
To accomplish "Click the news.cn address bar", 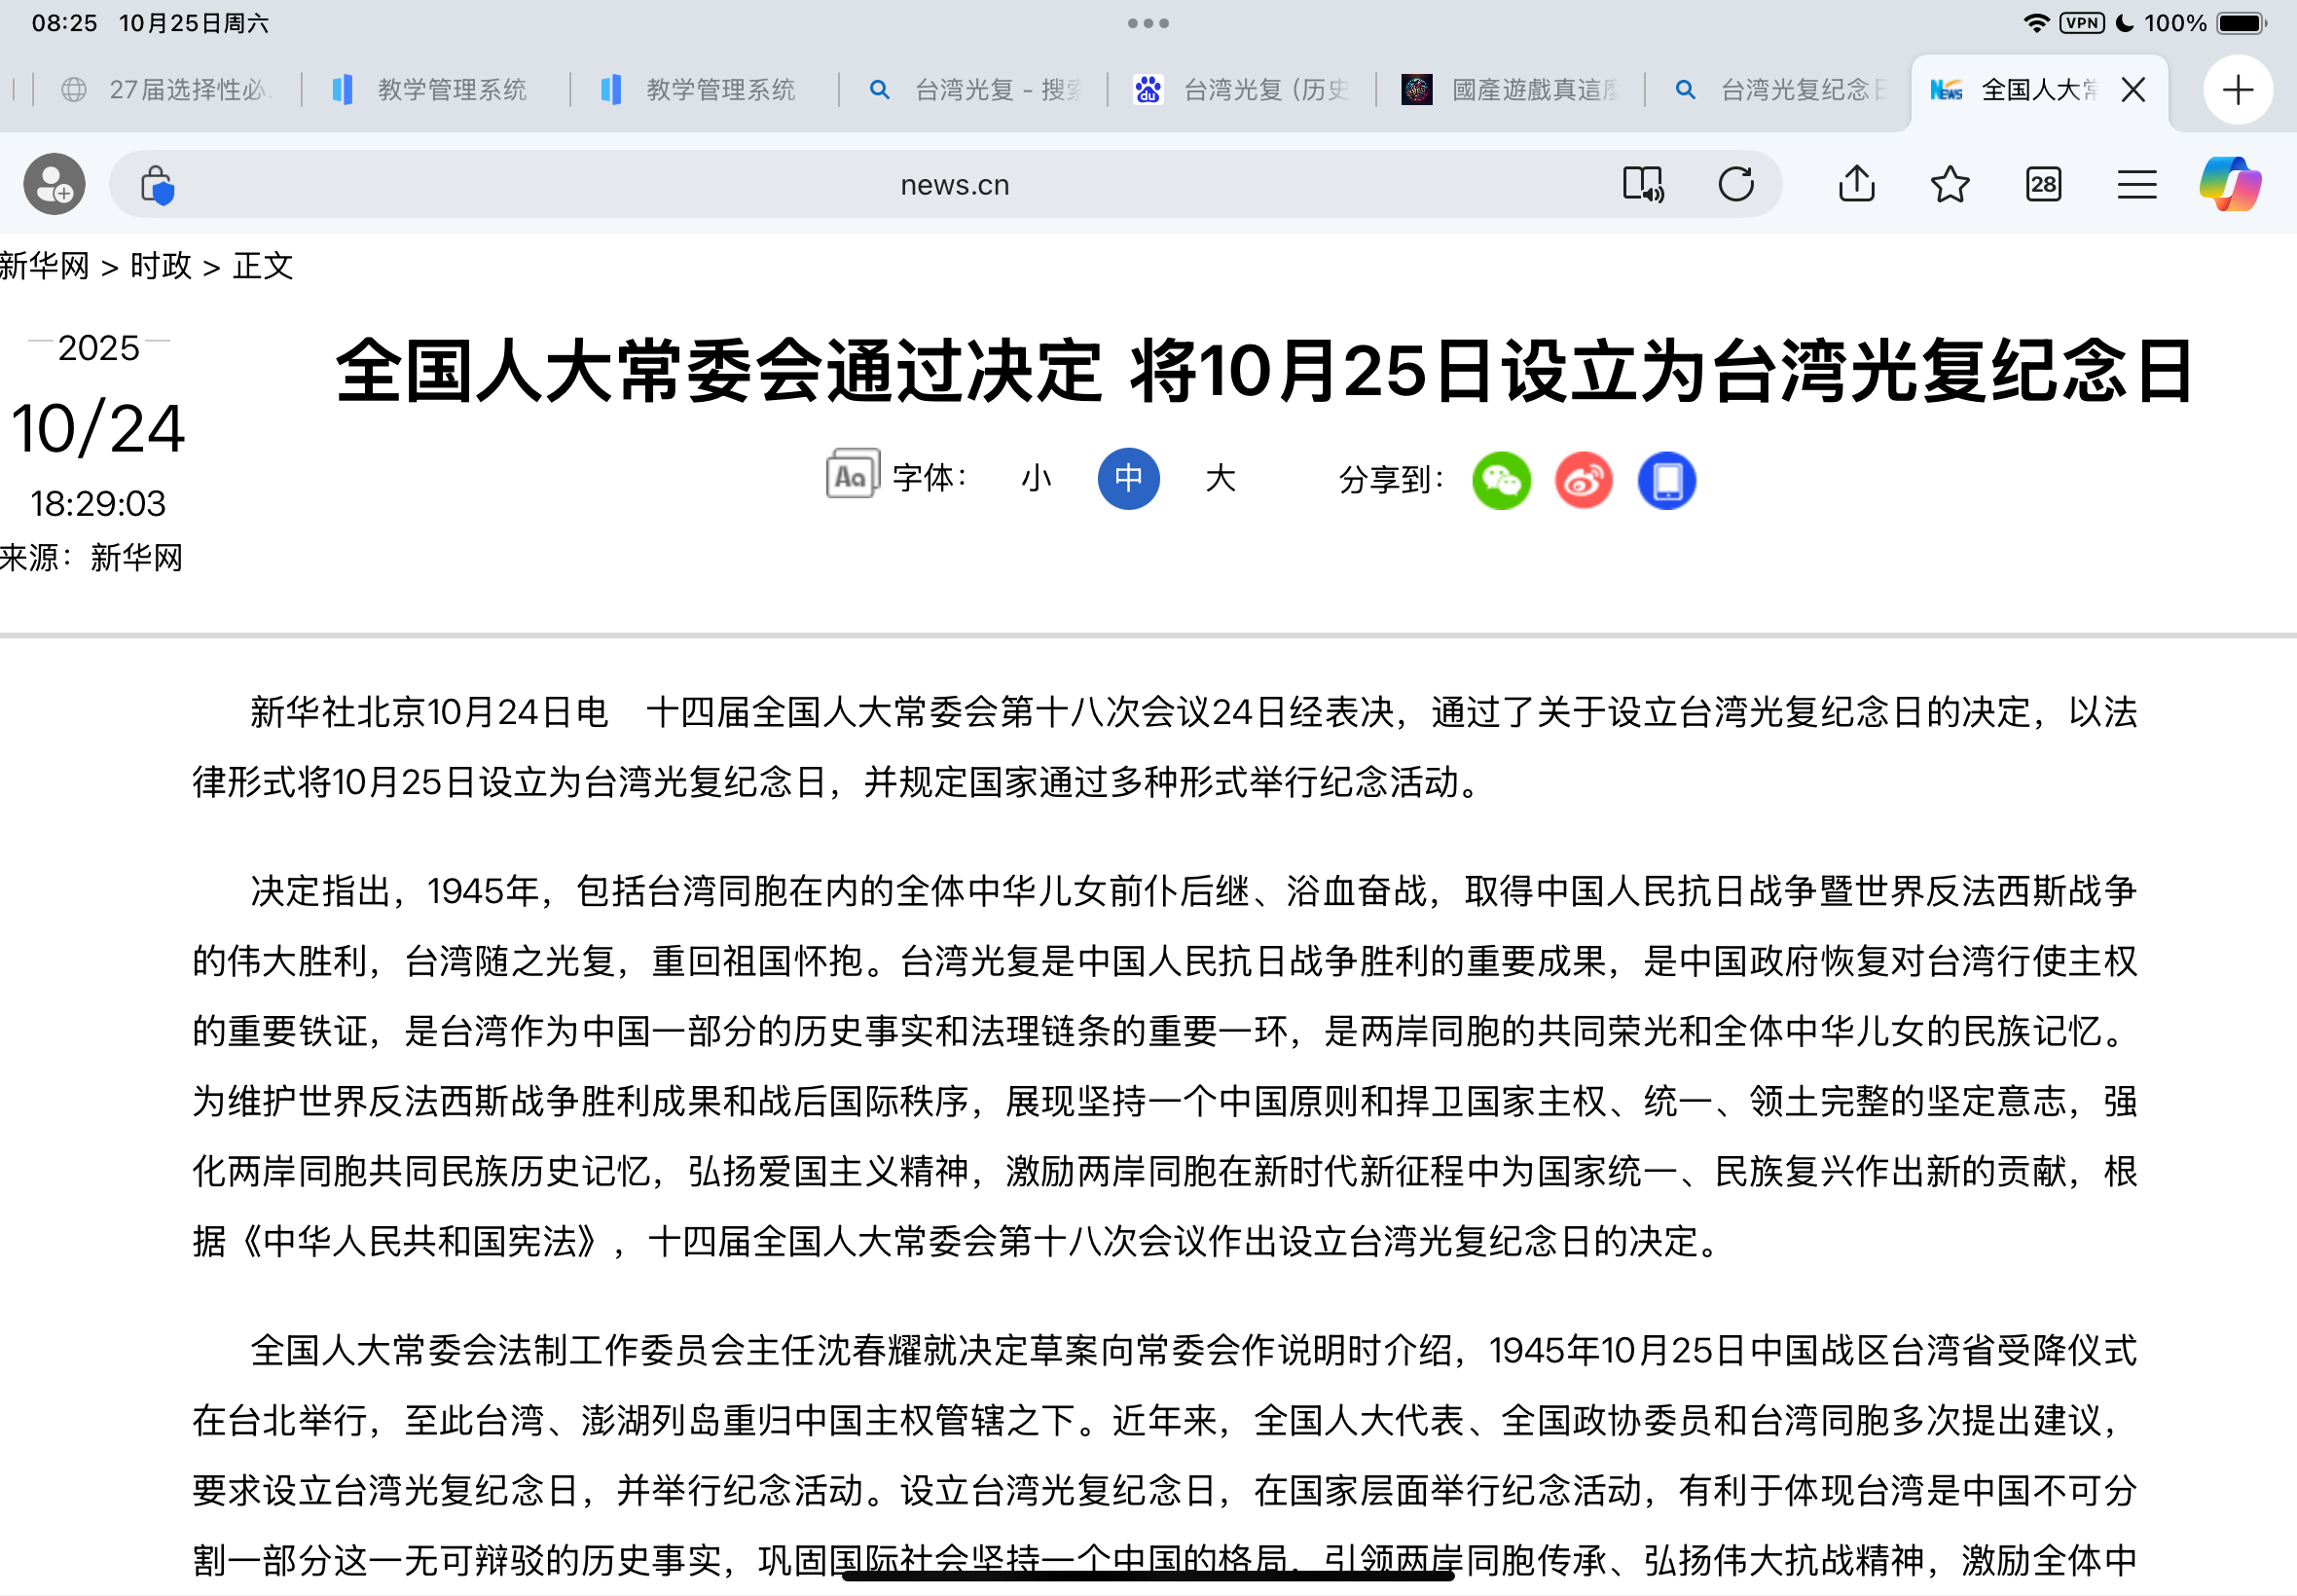I will 954,185.
